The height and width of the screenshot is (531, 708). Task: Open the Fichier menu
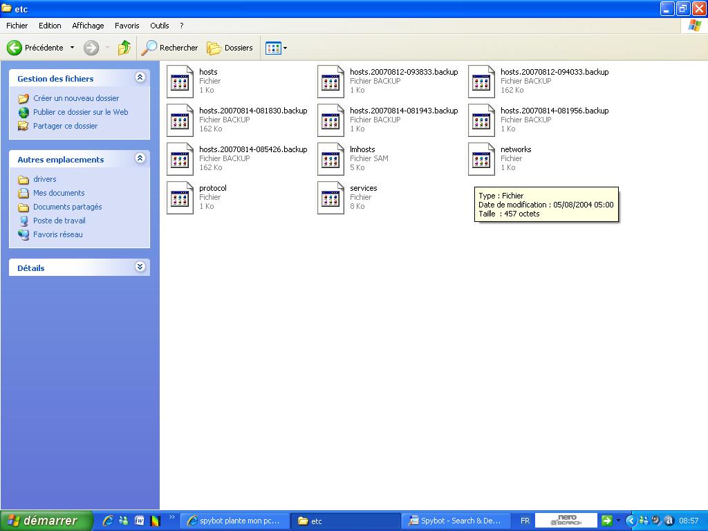[x=17, y=26]
